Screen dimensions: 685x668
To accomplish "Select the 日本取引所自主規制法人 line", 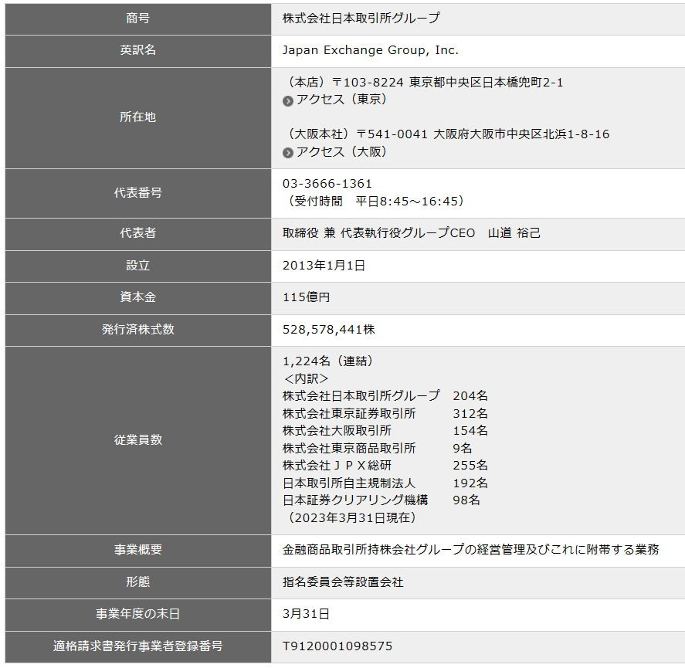I will pos(349,483).
